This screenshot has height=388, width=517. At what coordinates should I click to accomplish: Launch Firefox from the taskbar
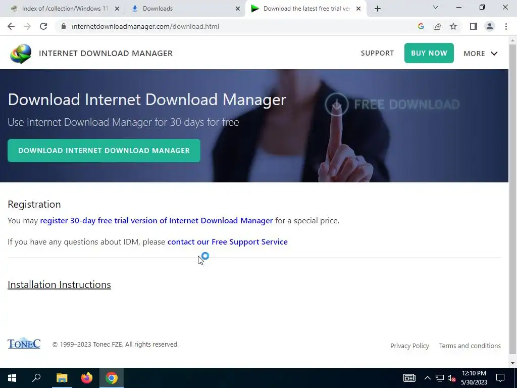(x=87, y=378)
